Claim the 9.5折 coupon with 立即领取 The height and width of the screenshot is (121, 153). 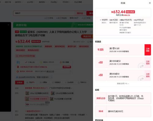pyautogui.click(x=147, y=50)
